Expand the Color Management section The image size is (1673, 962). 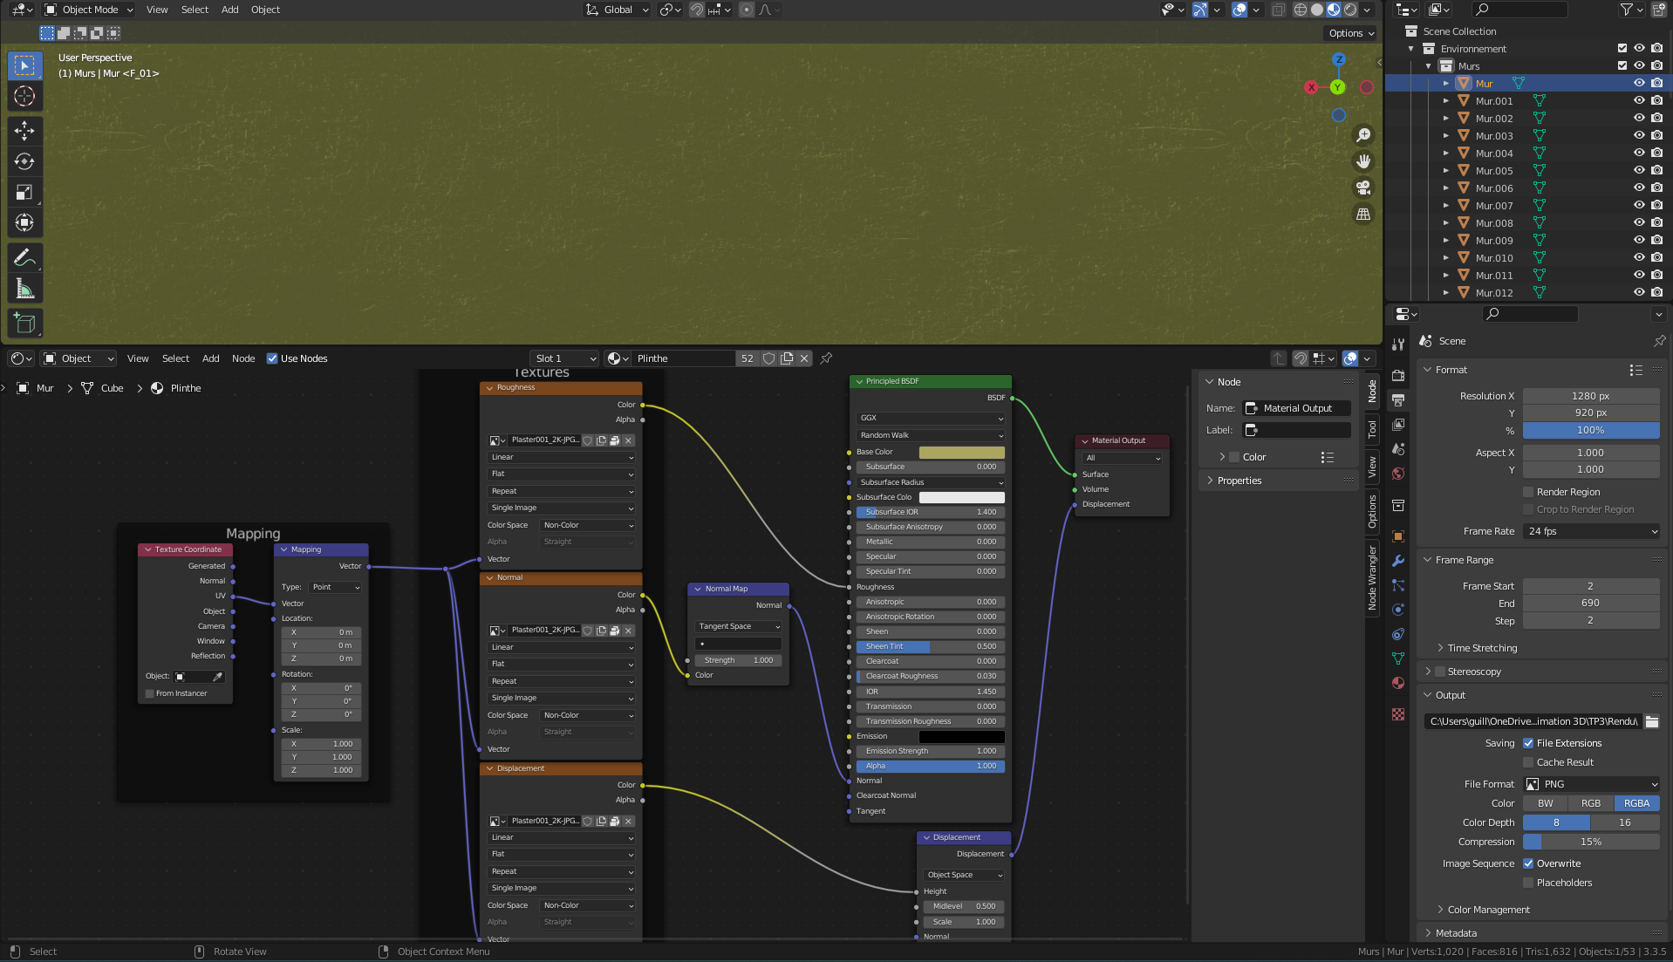[x=1488, y=910]
